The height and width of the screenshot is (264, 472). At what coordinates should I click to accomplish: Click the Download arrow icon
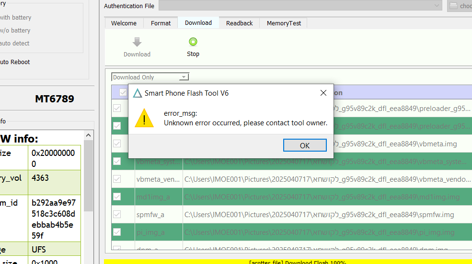coord(137,42)
